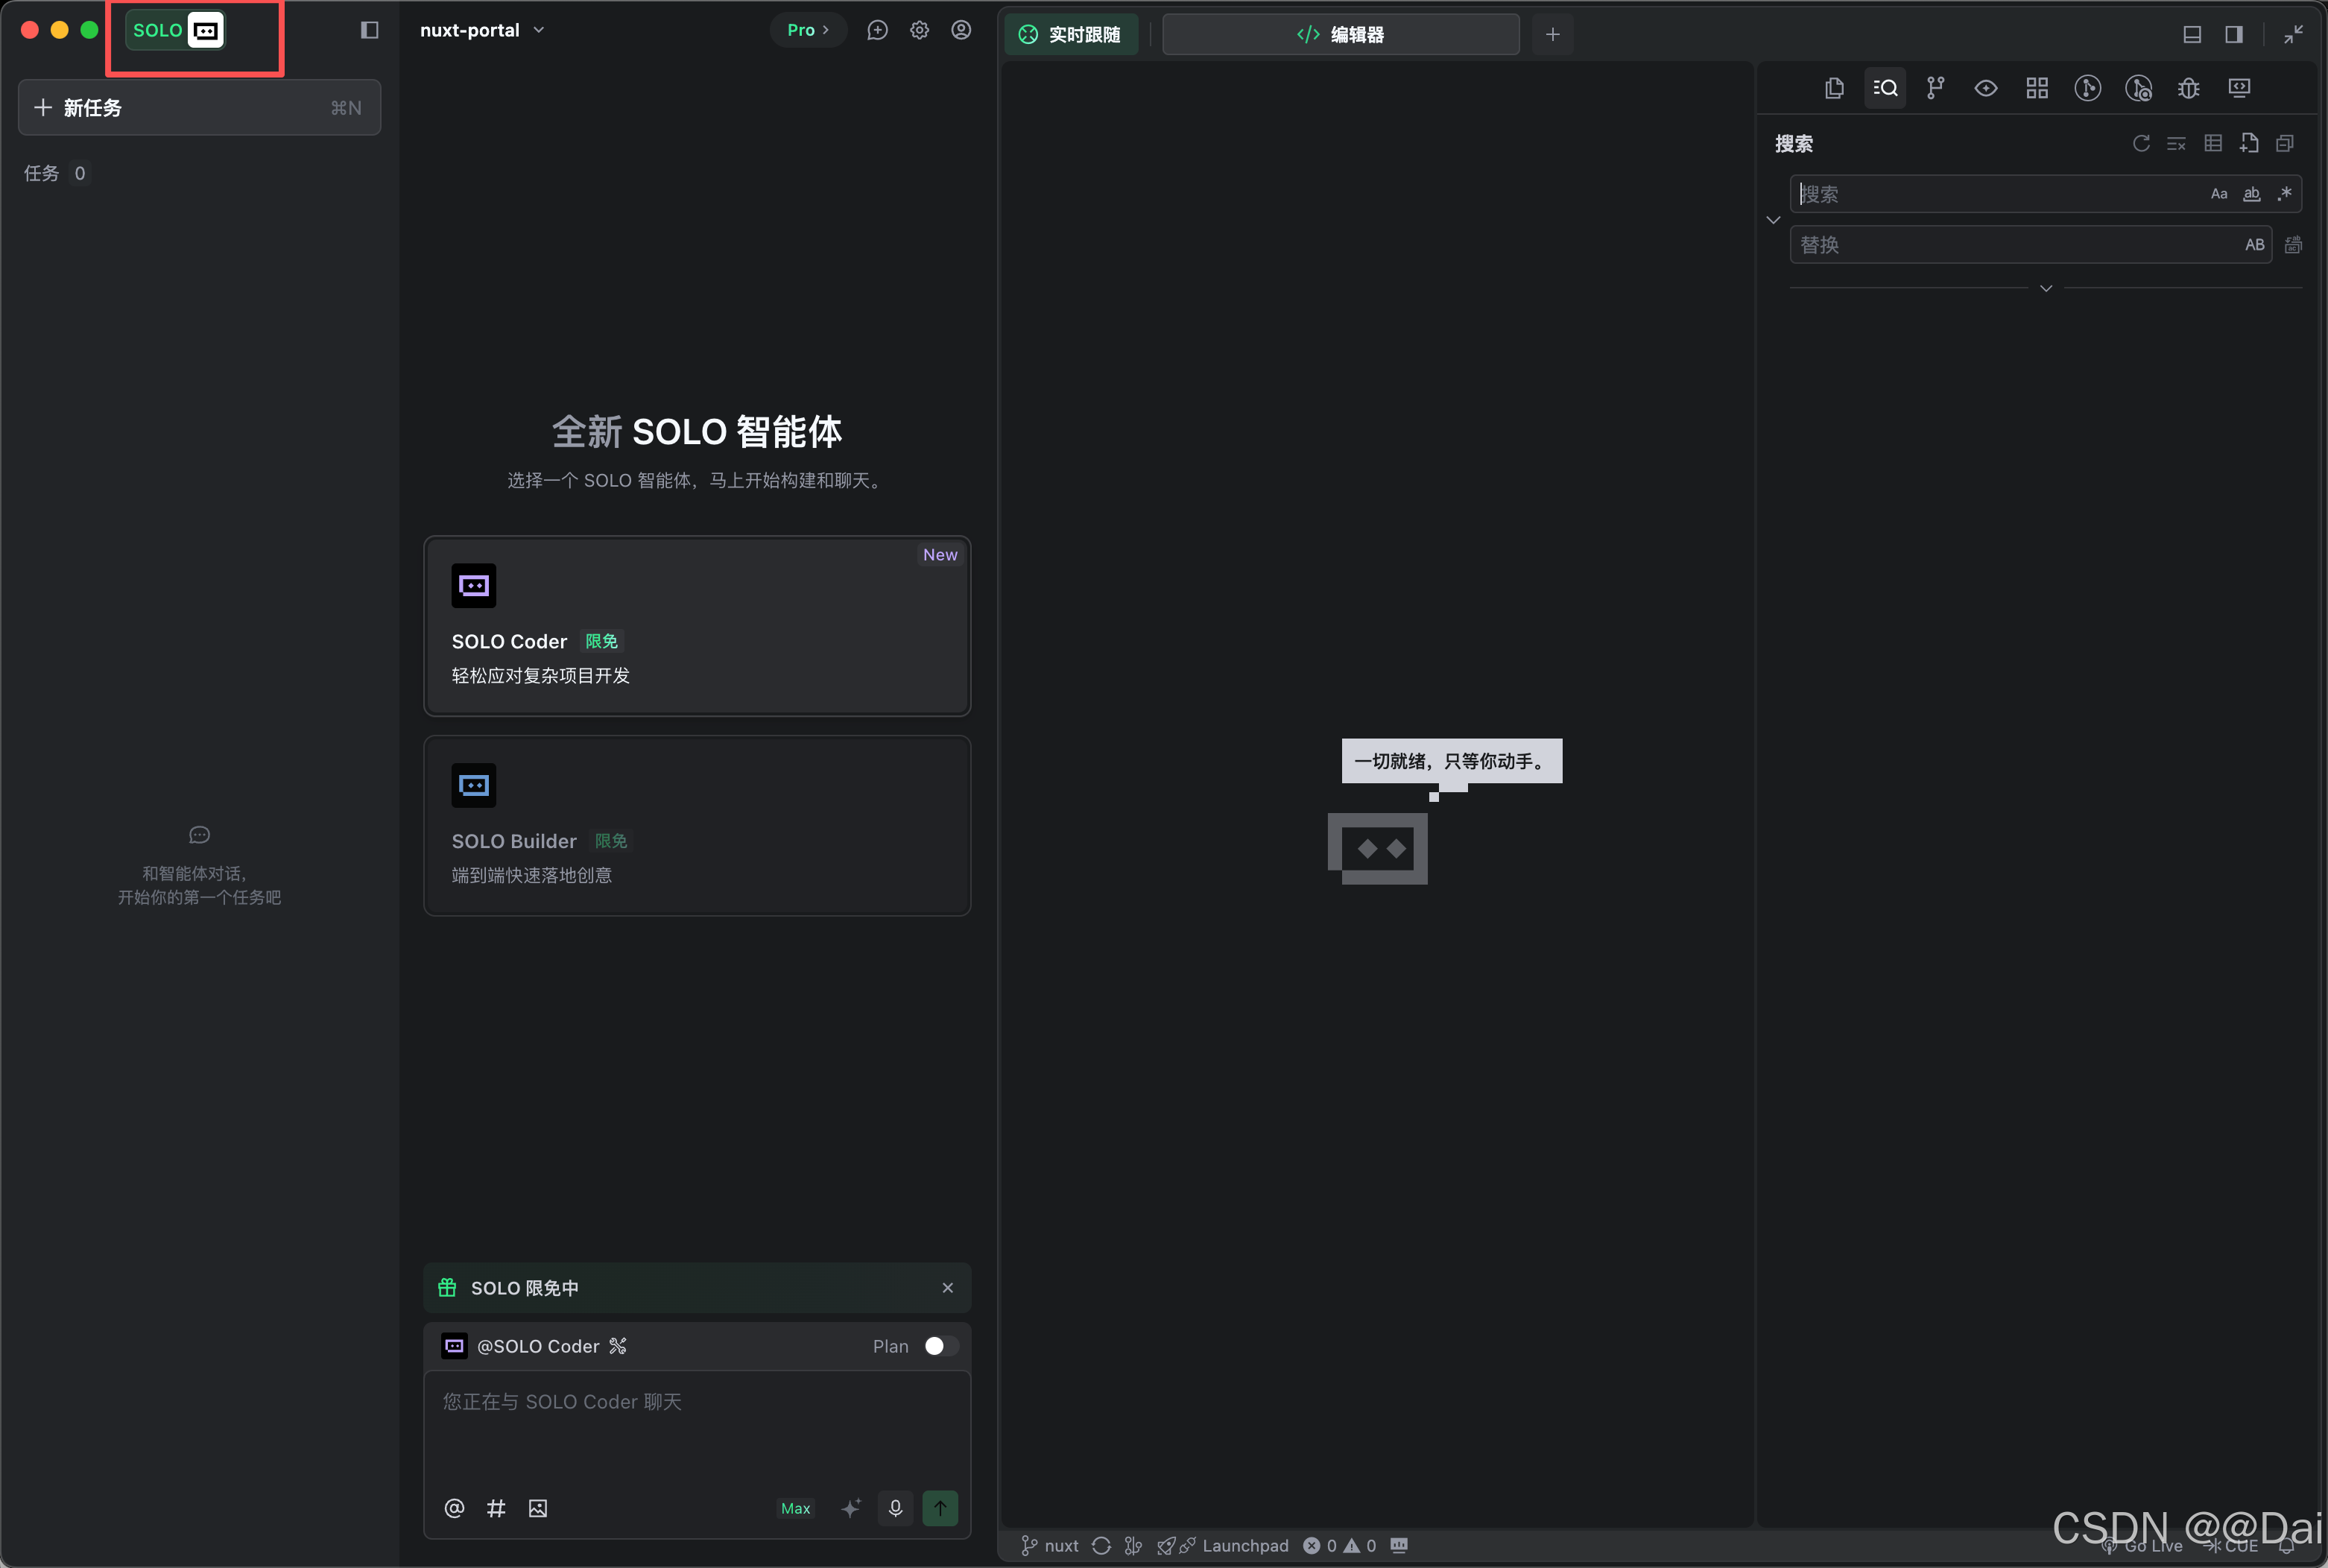Click the hashtag context icon in chat
This screenshot has width=2328, height=1568.
496,1508
